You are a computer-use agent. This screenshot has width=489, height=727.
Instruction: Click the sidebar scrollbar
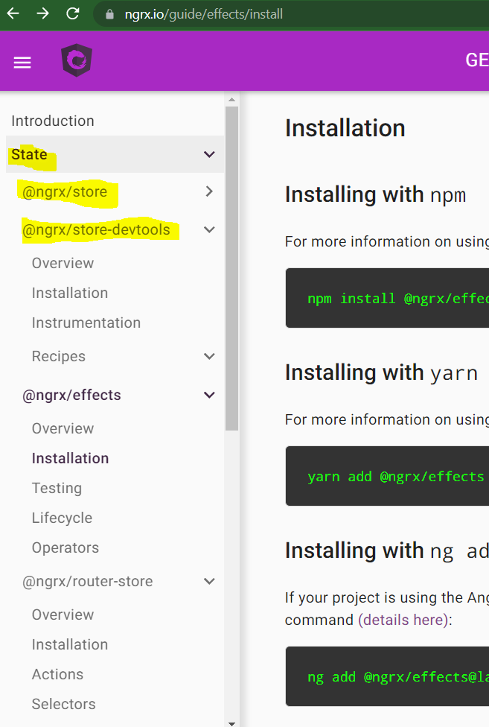[231, 261]
